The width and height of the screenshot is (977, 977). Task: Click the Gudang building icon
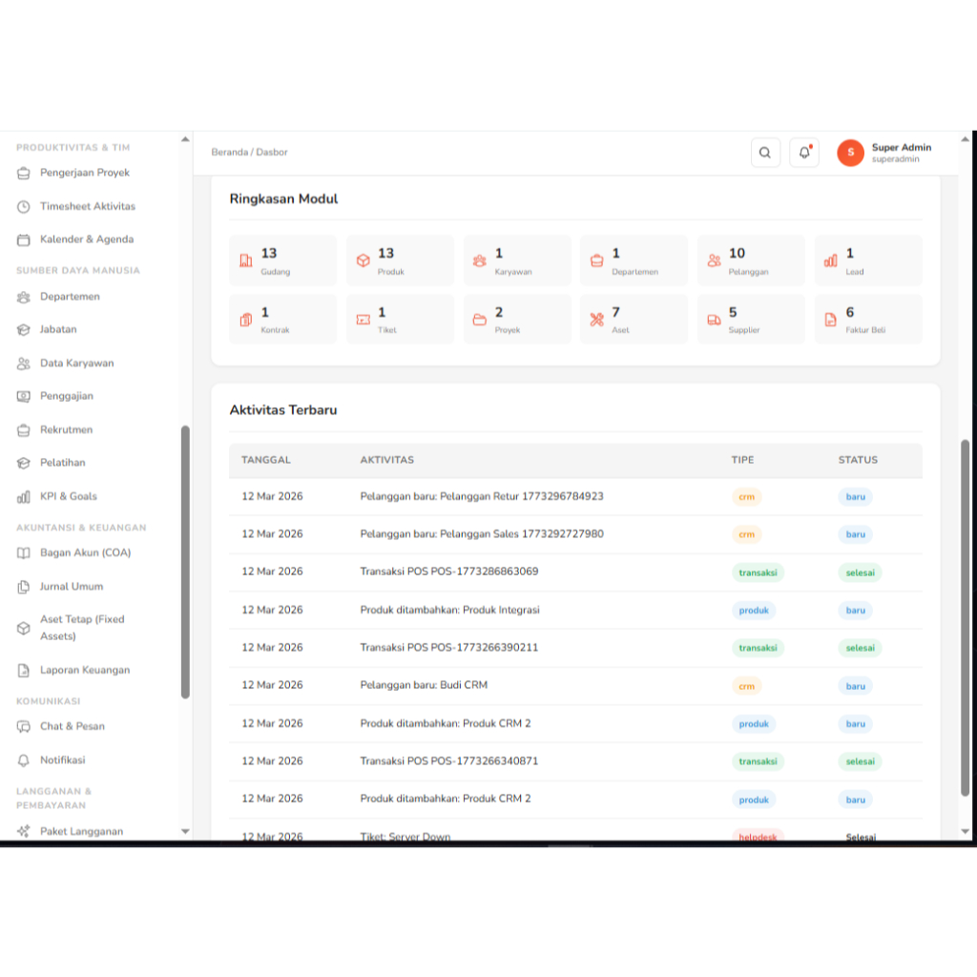coord(246,260)
